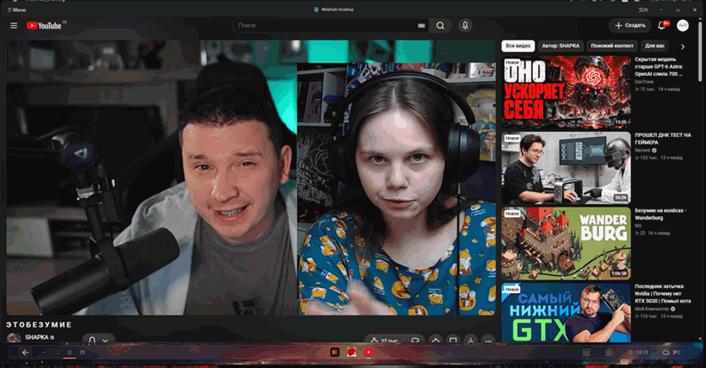Select the Для вас chip
This screenshot has height=368, width=706.
tap(654, 46)
